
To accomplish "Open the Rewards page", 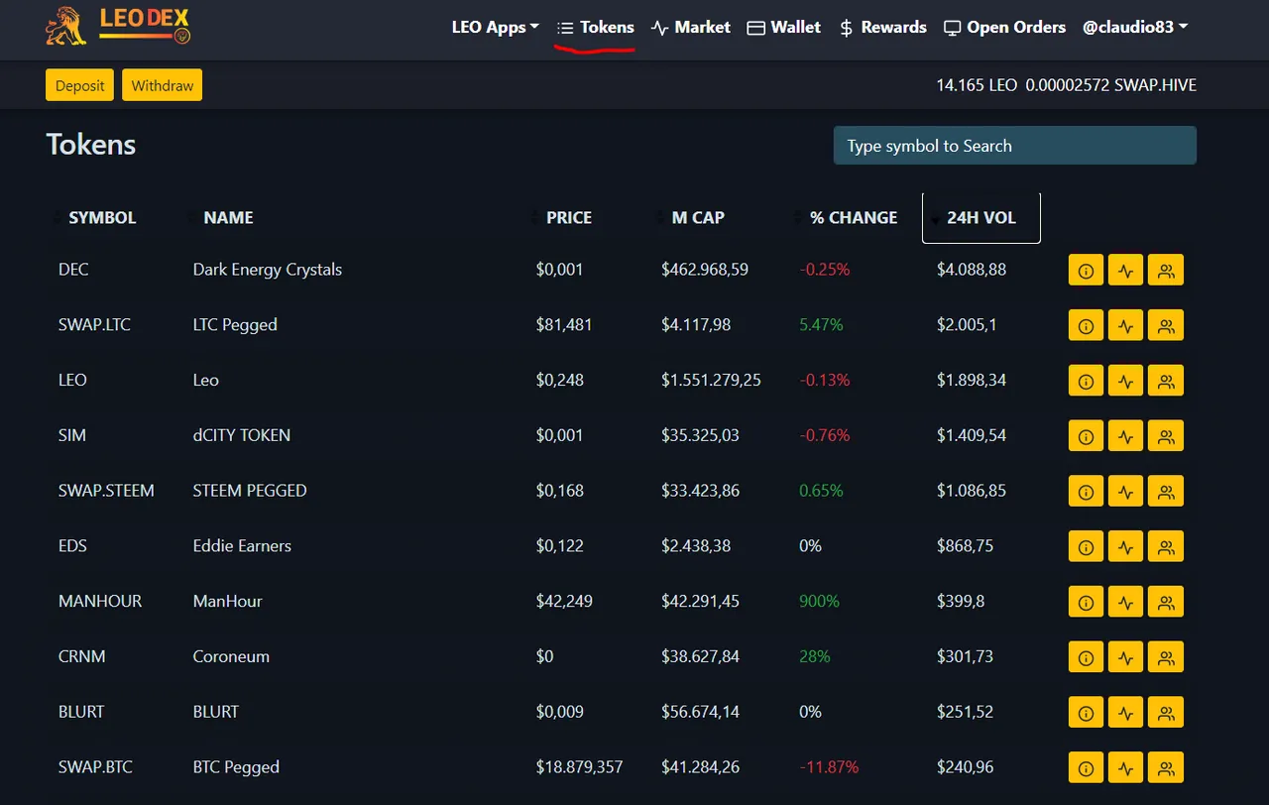I will pos(882,28).
